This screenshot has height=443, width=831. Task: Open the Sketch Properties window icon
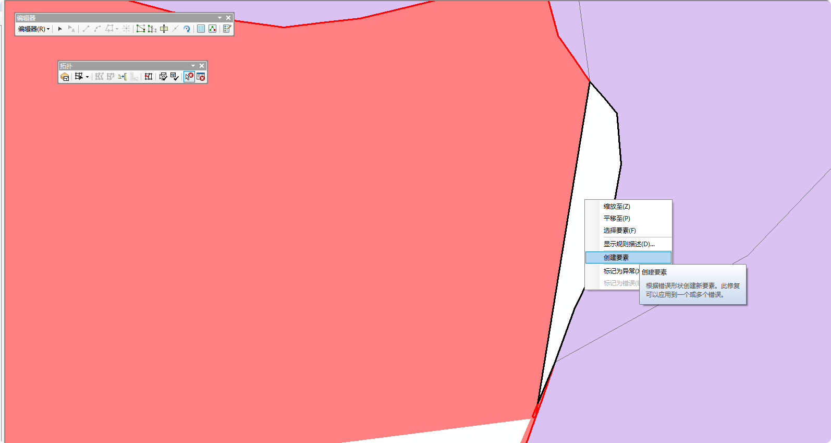pyautogui.click(x=212, y=29)
